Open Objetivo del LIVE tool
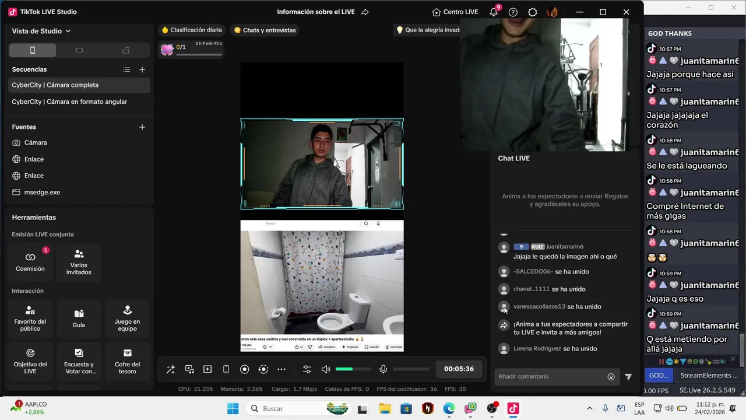746x420 pixels. 30,362
